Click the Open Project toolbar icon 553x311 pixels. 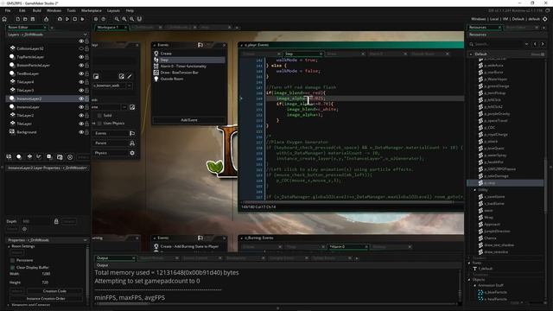[x=25, y=19]
